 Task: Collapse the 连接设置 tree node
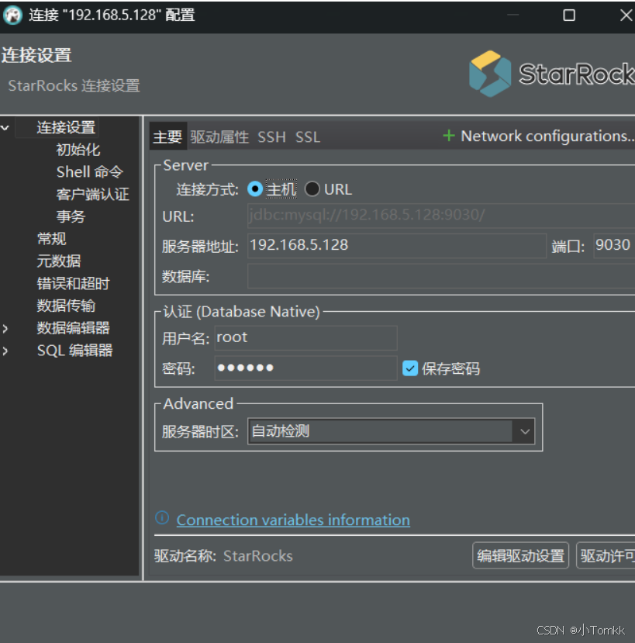[x=5, y=127]
